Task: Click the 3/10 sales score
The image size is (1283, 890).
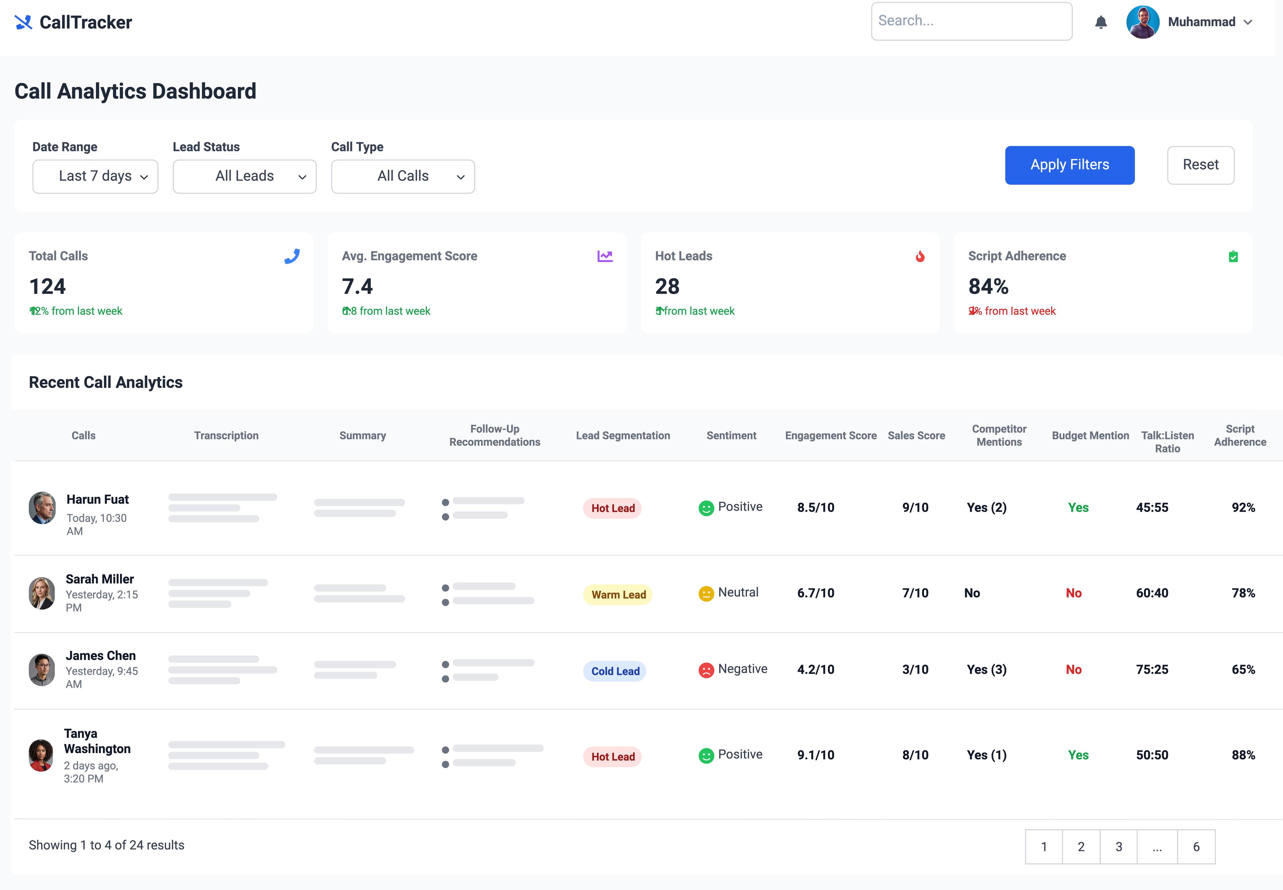Action: [x=915, y=669]
